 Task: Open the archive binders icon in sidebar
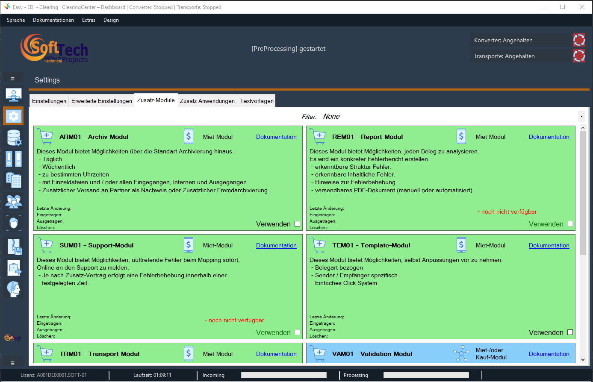(x=14, y=159)
